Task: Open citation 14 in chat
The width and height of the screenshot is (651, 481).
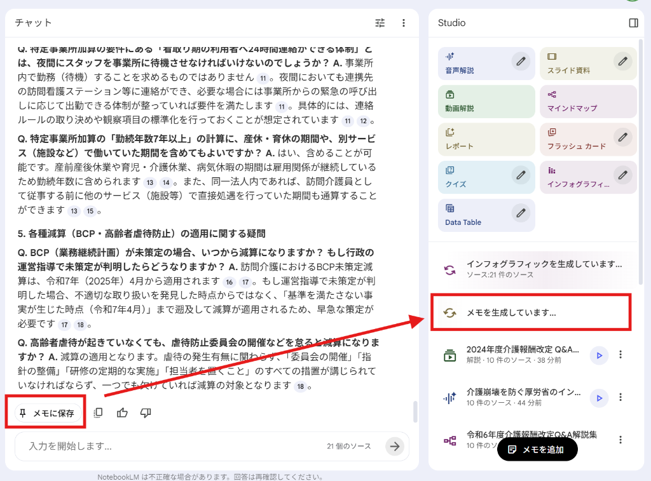Action: (166, 182)
